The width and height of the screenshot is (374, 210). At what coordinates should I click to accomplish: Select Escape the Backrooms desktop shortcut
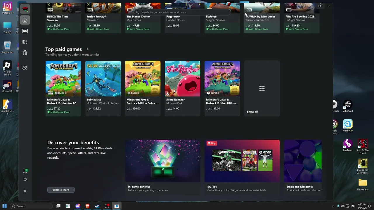click(x=363, y=167)
